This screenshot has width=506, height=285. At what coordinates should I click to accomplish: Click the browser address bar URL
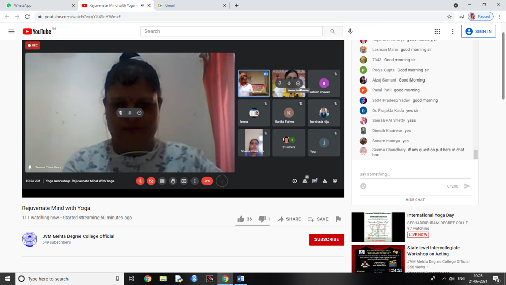coord(83,17)
